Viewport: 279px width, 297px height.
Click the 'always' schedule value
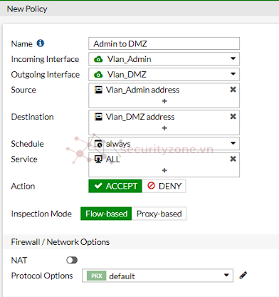coord(118,144)
